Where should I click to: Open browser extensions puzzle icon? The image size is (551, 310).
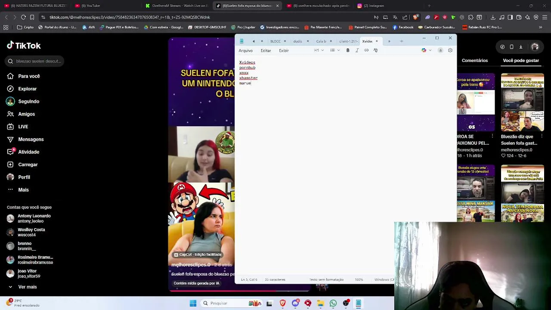(x=471, y=17)
